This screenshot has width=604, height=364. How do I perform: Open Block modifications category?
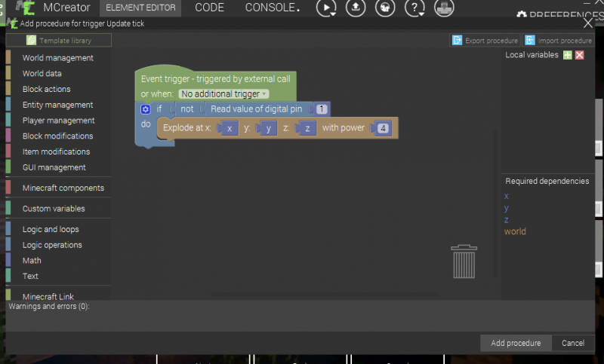click(x=58, y=136)
